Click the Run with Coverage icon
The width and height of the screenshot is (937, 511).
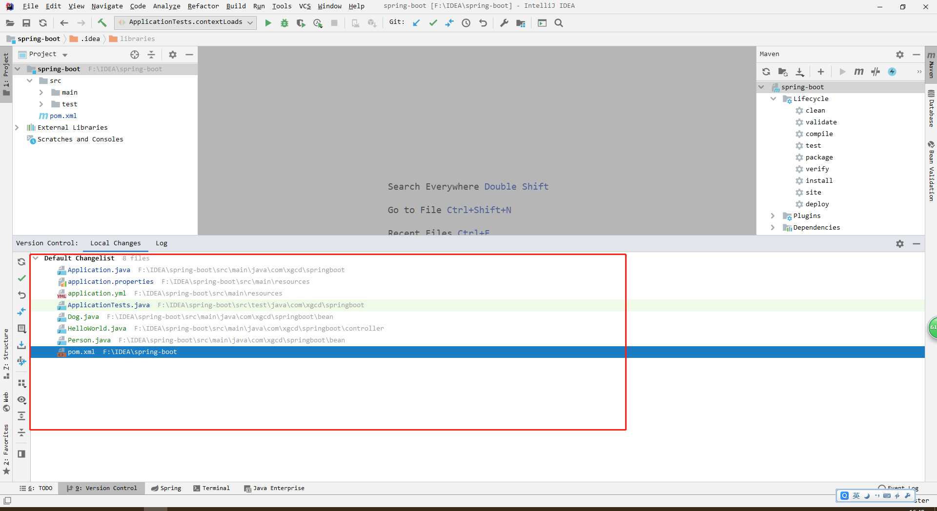(301, 23)
